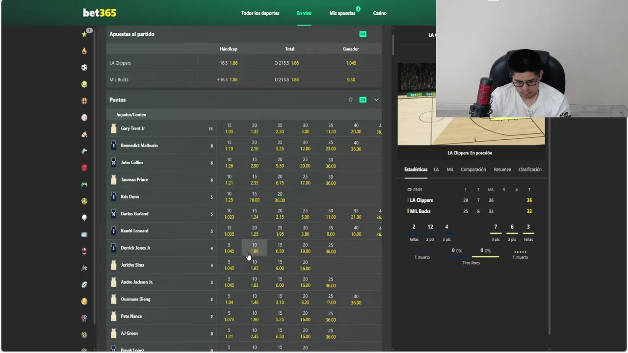Collapse the Puntos section chevron
The height and width of the screenshot is (353, 628).
tap(376, 100)
